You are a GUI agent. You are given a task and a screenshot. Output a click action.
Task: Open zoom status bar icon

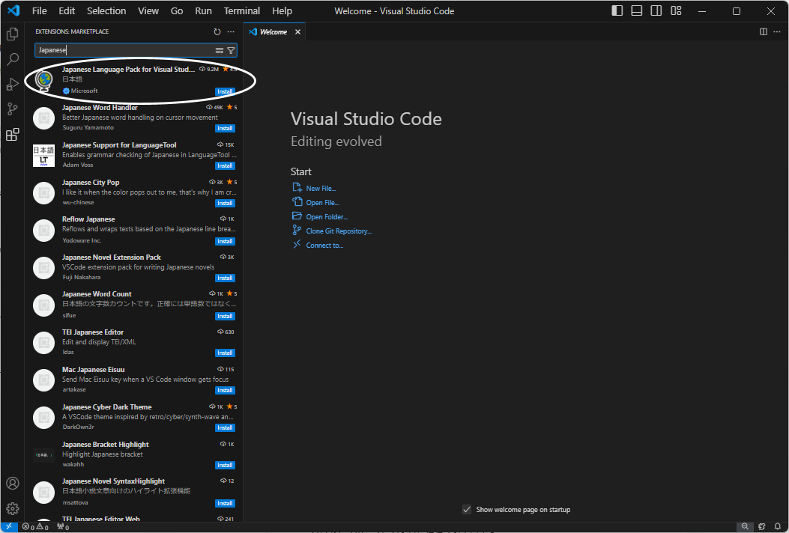[x=745, y=526]
